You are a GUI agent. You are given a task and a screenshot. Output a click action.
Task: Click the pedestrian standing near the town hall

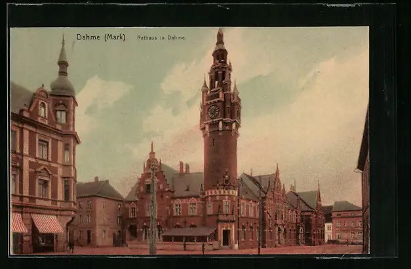click(203, 247)
